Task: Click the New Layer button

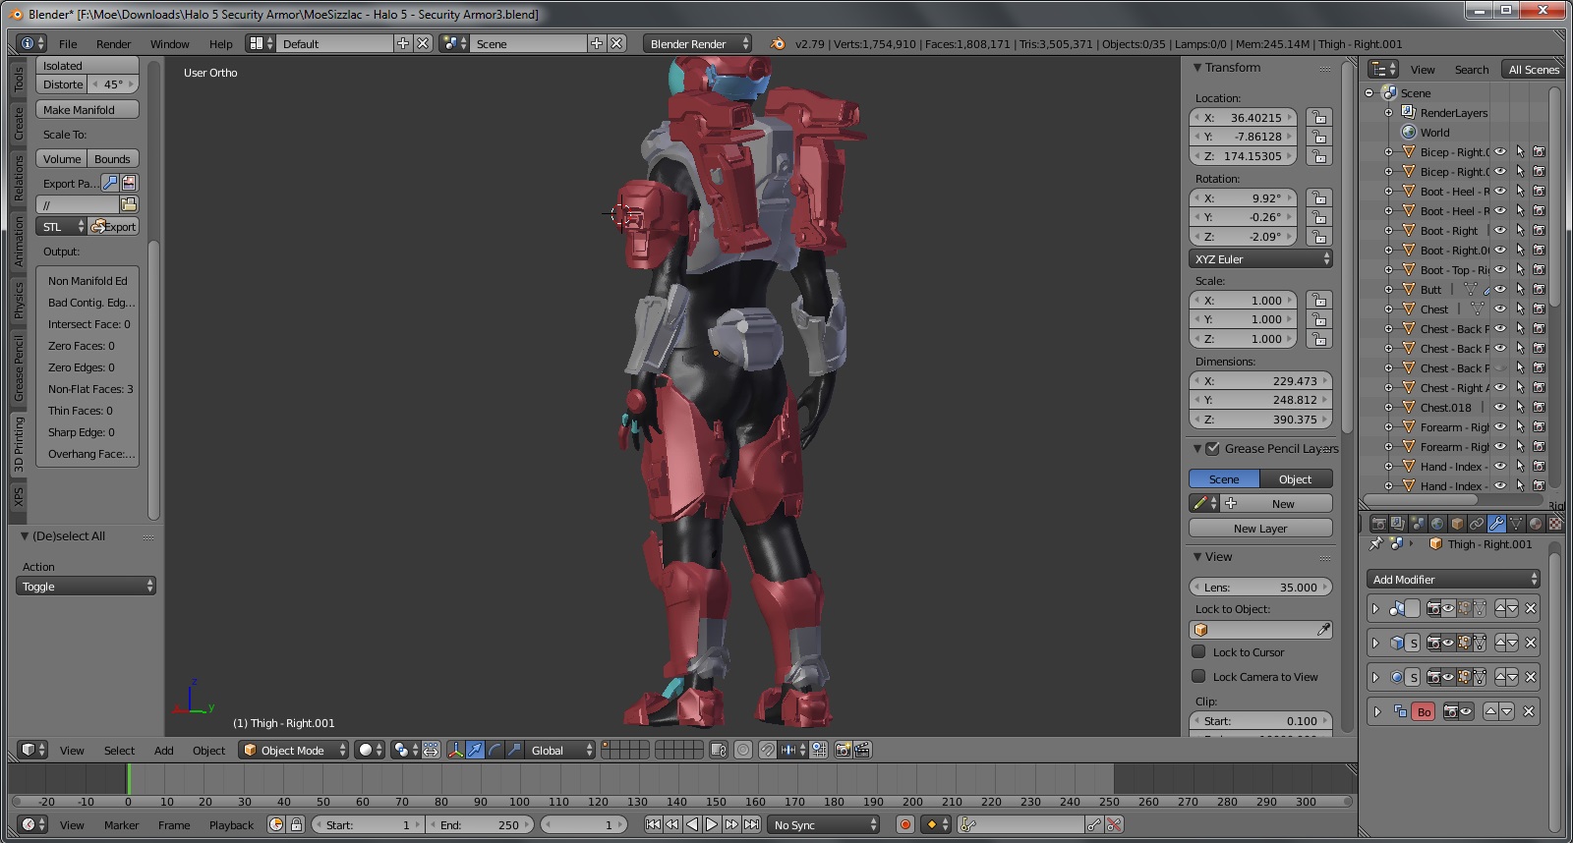Action: pos(1260,528)
